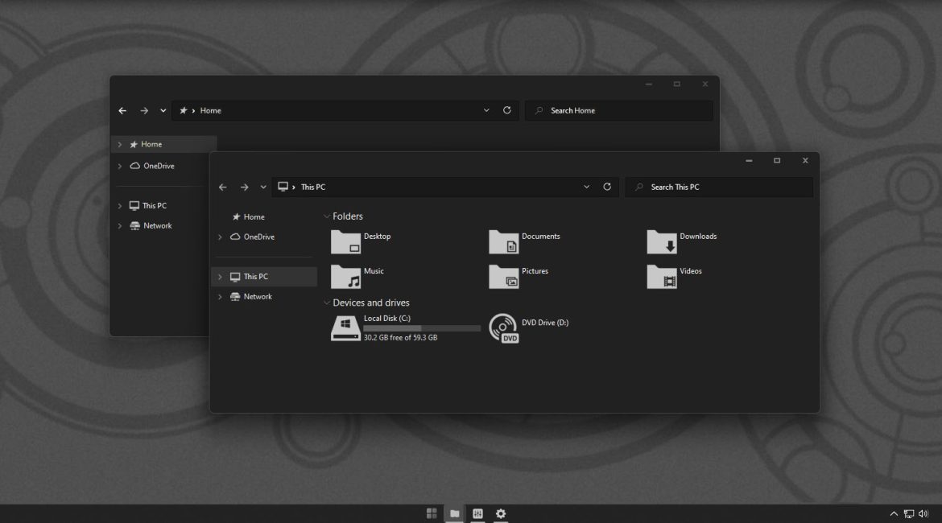
Task: Click the Windows Start button in taskbar
Action: point(432,513)
